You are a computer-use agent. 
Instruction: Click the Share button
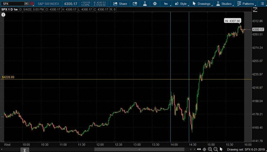click(120, 4)
